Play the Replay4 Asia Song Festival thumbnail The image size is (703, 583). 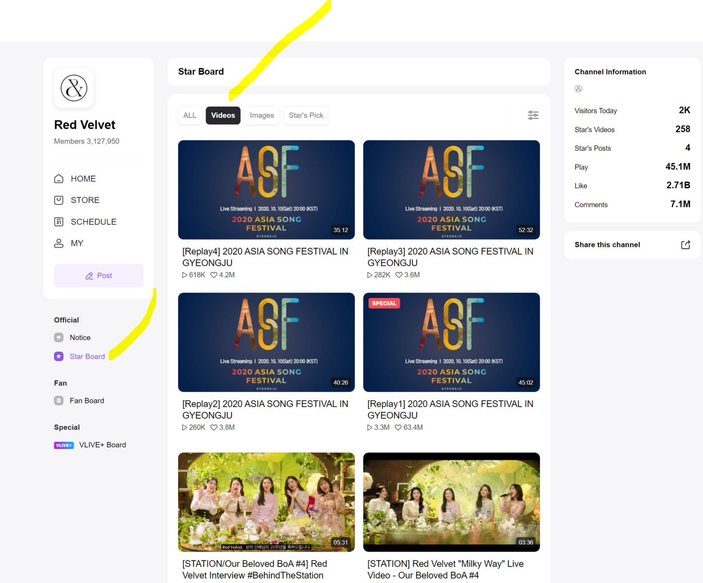pyautogui.click(x=267, y=190)
